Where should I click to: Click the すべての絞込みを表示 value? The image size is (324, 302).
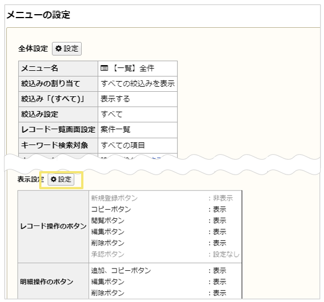point(138,84)
